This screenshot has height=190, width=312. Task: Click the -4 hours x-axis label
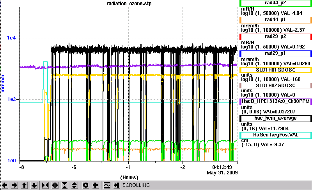pos(128,167)
